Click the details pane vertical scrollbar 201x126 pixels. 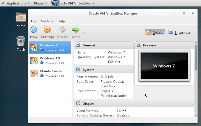196,58
